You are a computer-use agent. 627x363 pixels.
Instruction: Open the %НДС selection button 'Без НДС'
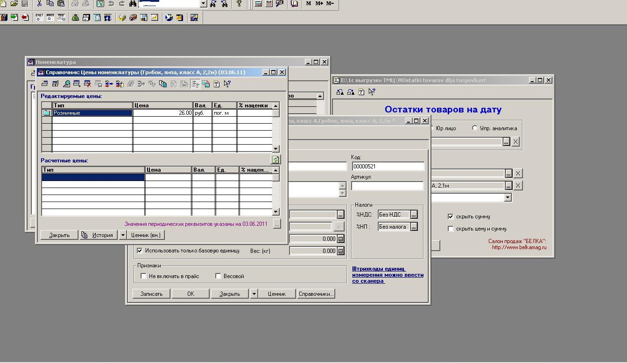click(414, 215)
